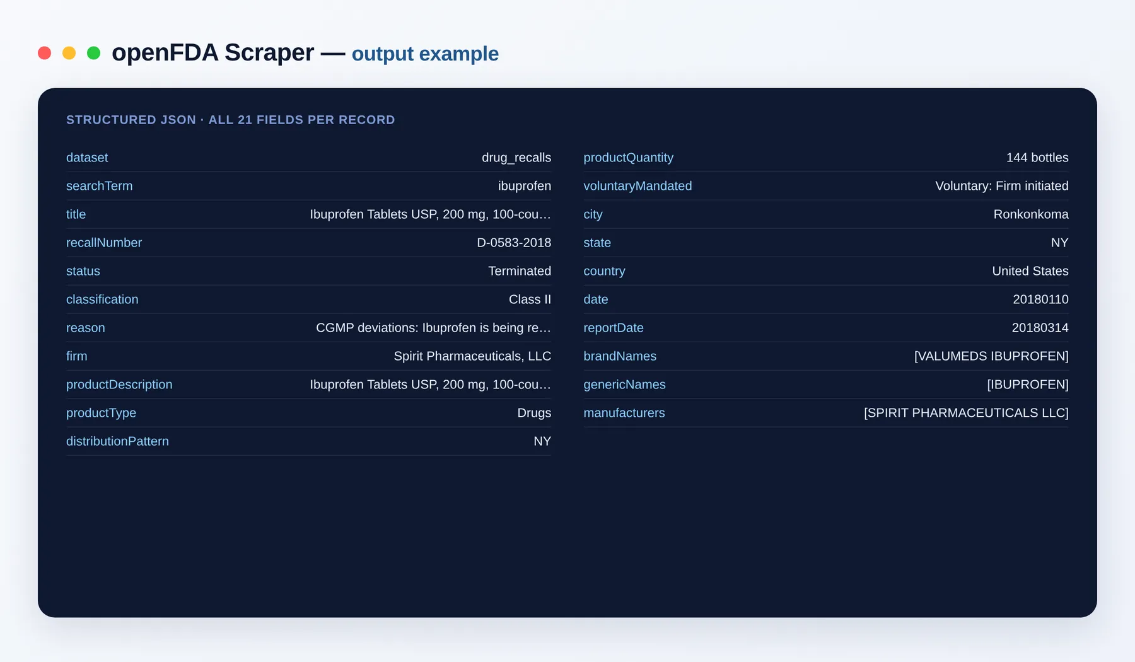Click the 'reportDate' field name

tap(614, 328)
